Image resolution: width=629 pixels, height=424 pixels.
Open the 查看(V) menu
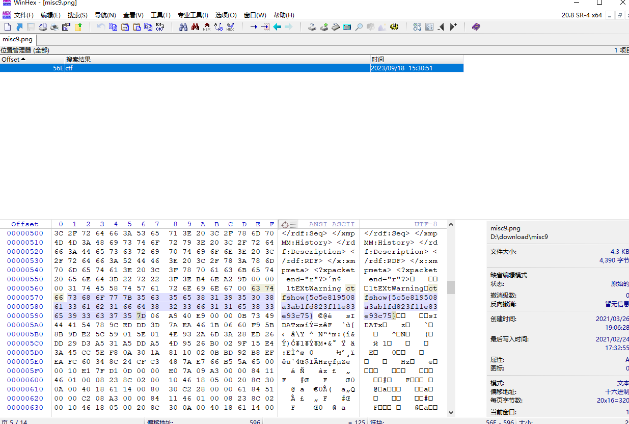(133, 15)
